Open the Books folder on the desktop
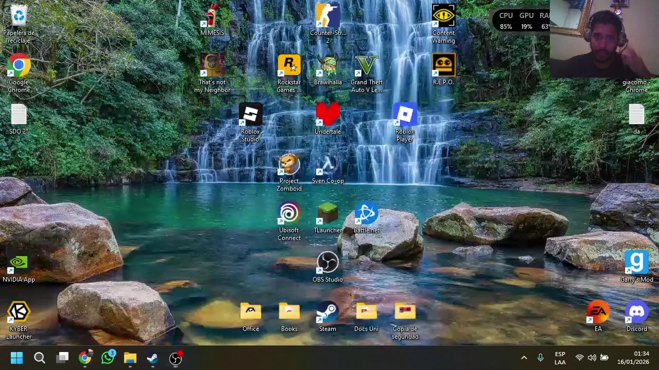 (x=289, y=317)
